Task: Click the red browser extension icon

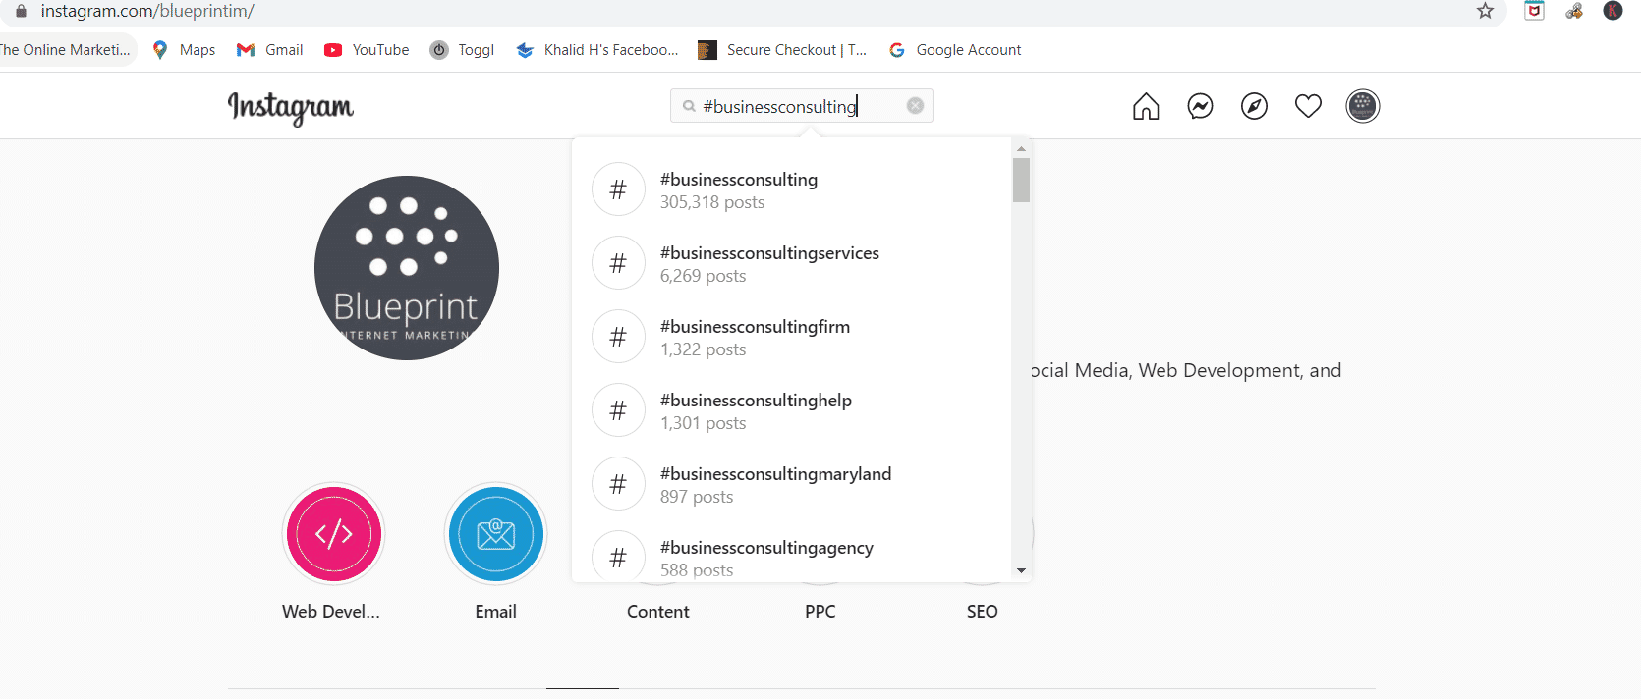Action: click(x=1534, y=11)
